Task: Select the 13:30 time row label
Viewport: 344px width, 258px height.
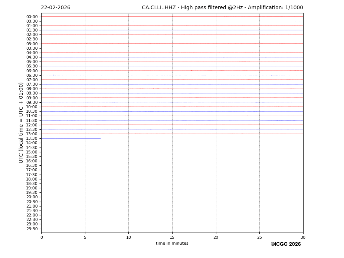Action: point(32,138)
